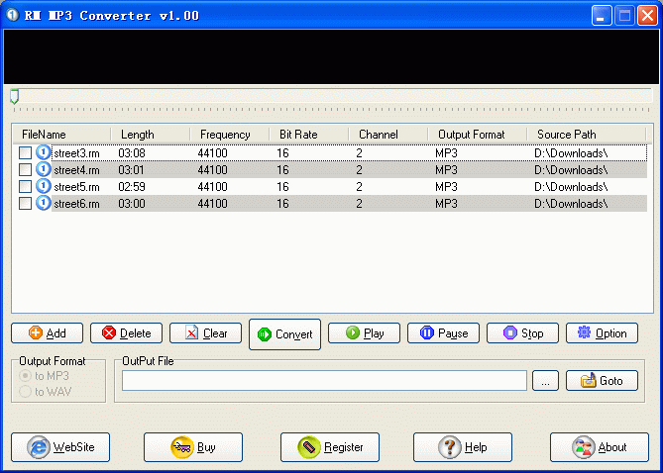Viewport: 663px width, 473px height.
Task: Click the 03:00 length value
Action: tap(132, 204)
